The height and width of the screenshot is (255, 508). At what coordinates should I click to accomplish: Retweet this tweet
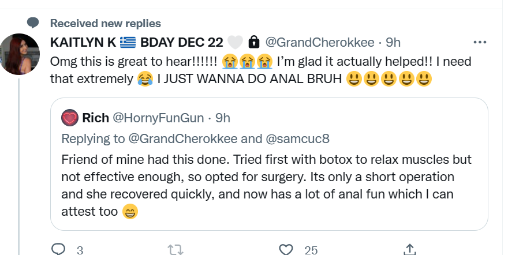[174, 249]
